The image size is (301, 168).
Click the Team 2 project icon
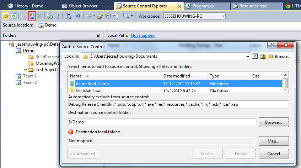18,82
